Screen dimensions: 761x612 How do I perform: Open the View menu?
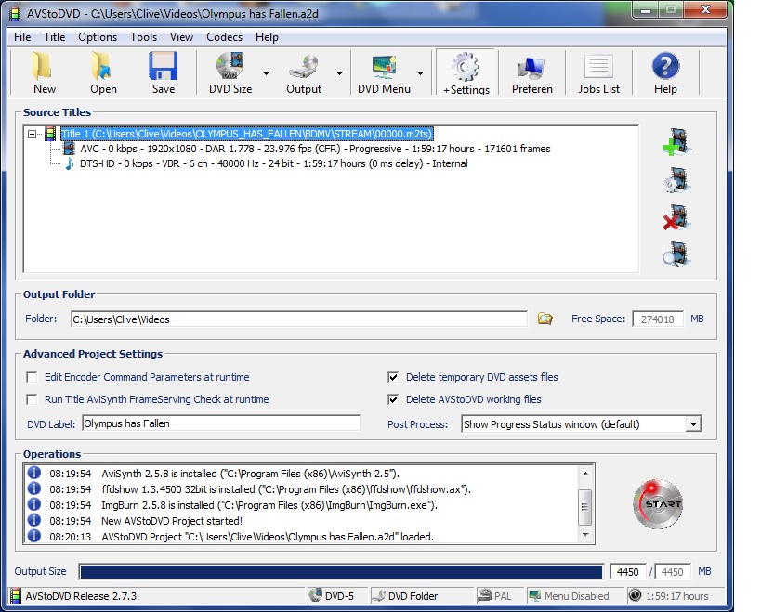[x=181, y=37]
